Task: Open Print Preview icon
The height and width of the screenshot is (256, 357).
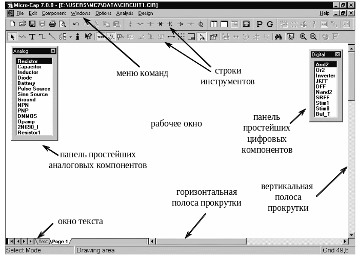Action: pos(63,24)
